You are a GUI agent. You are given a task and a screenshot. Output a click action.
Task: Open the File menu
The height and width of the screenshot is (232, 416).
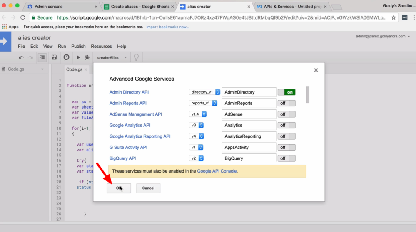click(22, 46)
